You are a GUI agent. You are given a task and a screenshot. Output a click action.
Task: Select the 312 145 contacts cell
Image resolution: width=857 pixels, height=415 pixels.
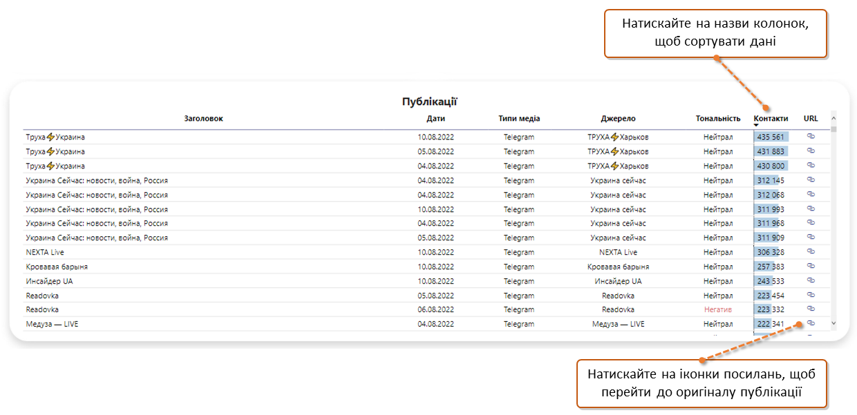point(771,181)
